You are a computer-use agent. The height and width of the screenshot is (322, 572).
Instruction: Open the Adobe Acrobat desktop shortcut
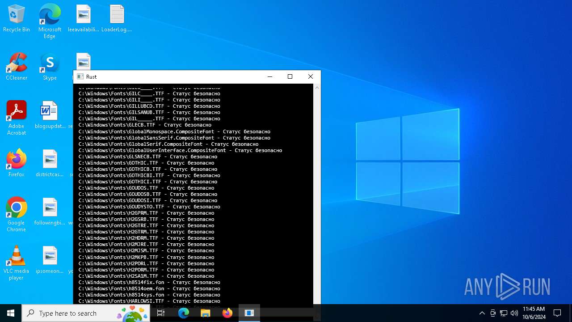pyautogui.click(x=17, y=118)
